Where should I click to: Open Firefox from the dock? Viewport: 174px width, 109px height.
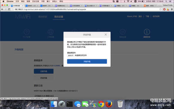(109, 104)
